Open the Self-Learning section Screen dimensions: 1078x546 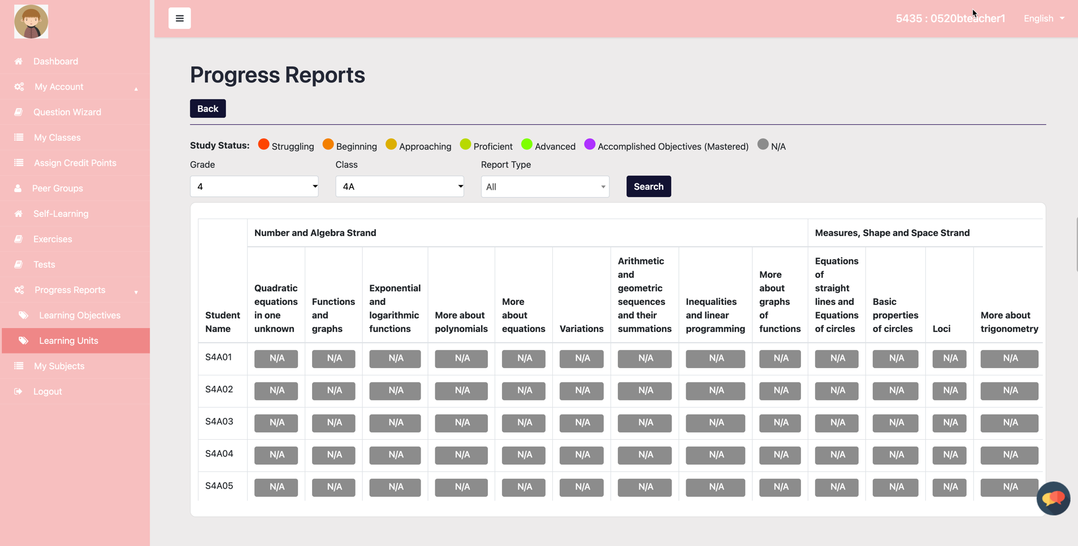[61, 213]
